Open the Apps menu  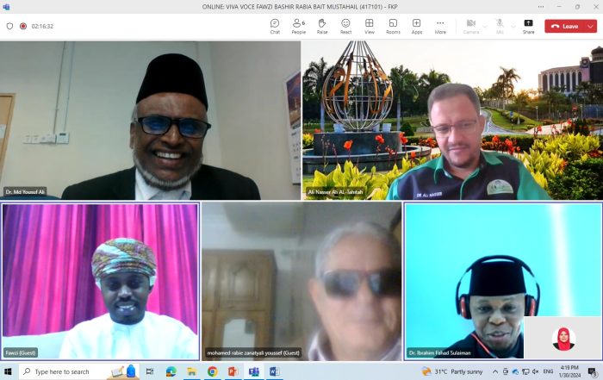coord(416,26)
